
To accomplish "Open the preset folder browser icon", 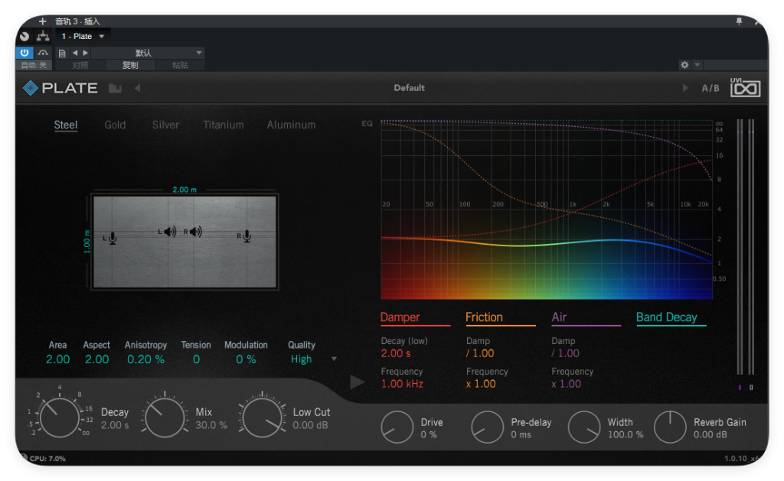I will tap(115, 89).
